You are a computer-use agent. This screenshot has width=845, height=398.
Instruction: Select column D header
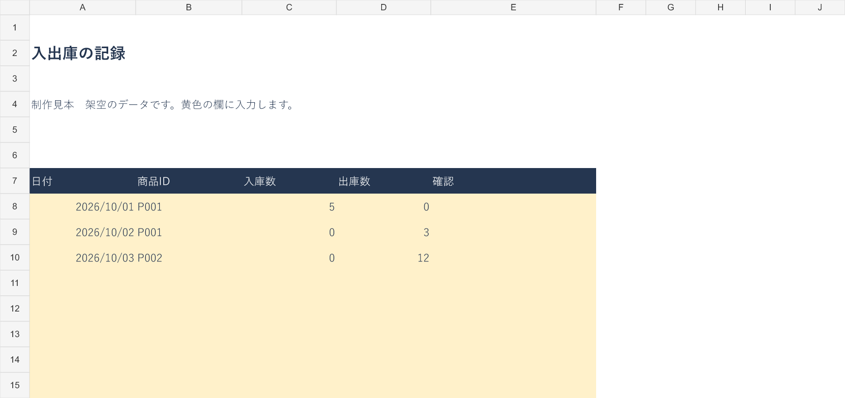pyautogui.click(x=384, y=7)
